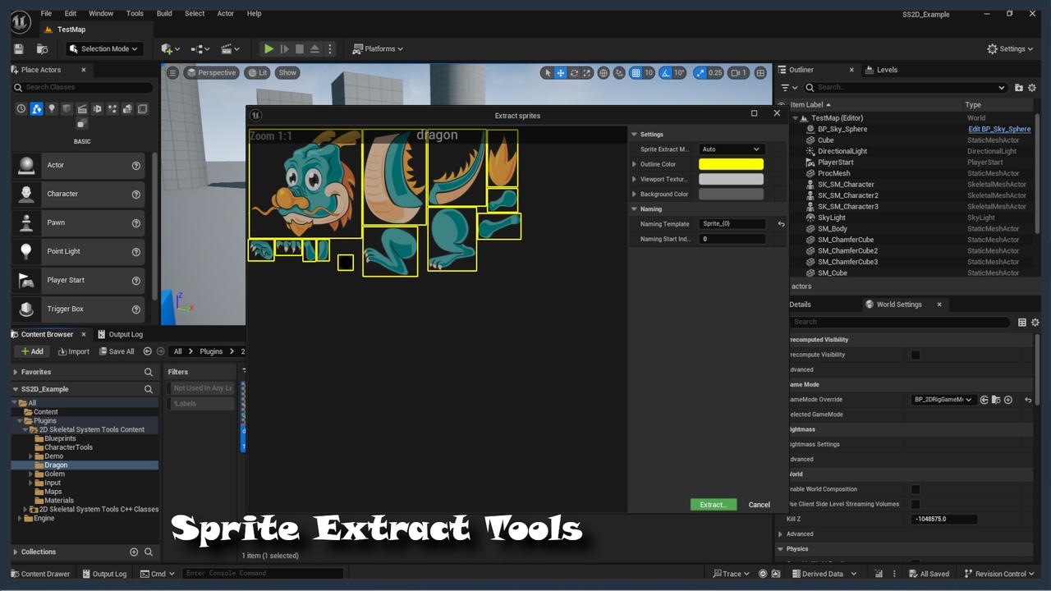Open the Selection Mode dropdown

click(104, 49)
